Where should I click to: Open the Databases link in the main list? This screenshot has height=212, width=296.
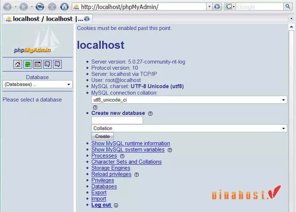pos(104,186)
